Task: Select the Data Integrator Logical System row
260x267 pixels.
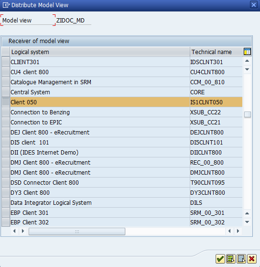Action: [x=126, y=202]
